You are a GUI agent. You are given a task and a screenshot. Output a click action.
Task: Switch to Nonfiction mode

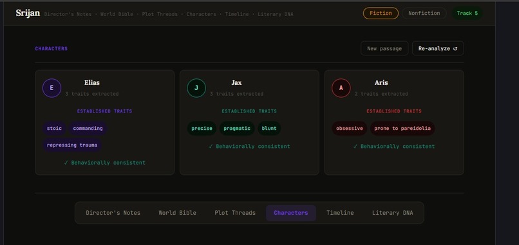pyautogui.click(x=424, y=14)
